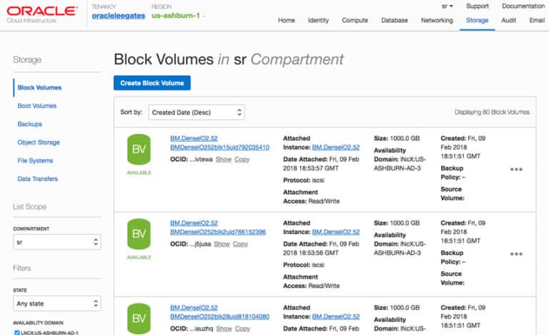The image size is (549, 335).
Task: Toggle LNCX:US-ASHBURN-AD-1 availability domain checkbox
Action: click(x=17, y=333)
